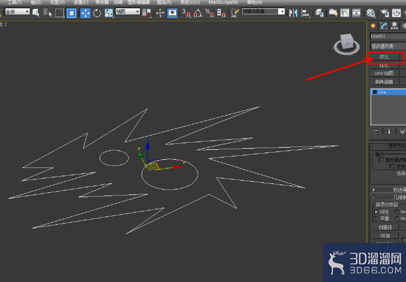
Task: Switch to the Create panel tab
Action: tap(373, 26)
